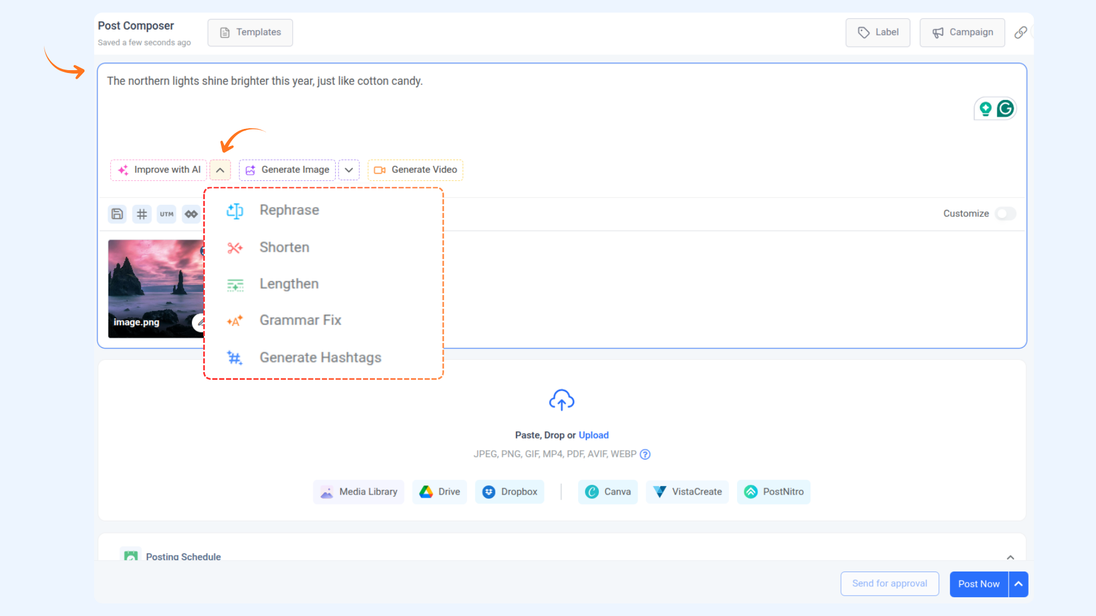Select Rephrase from AI menu
Viewport: 1096px width, 616px height.
pyautogui.click(x=289, y=210)
